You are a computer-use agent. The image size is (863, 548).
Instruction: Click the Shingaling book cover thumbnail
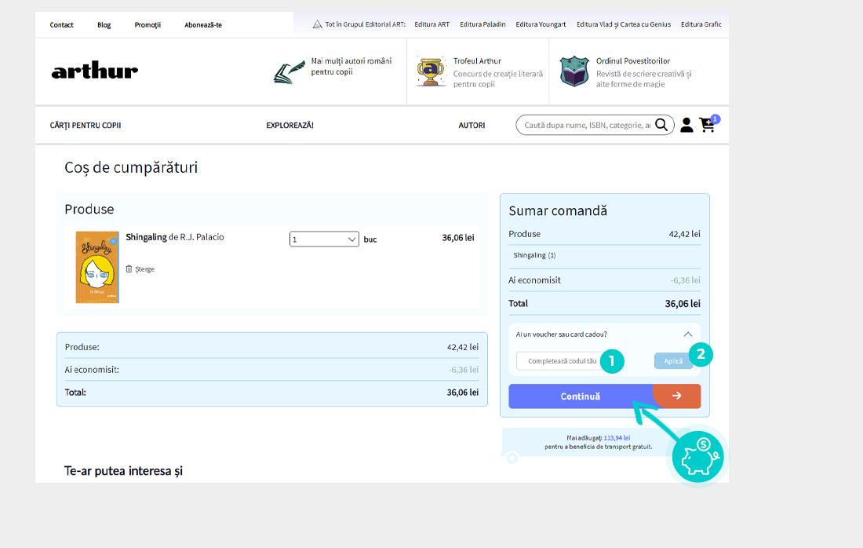coord(97,267)
